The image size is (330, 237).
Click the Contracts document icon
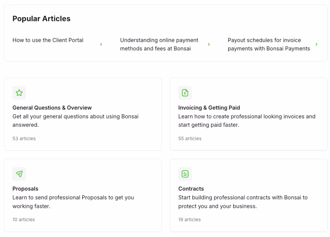click(185, 174)
